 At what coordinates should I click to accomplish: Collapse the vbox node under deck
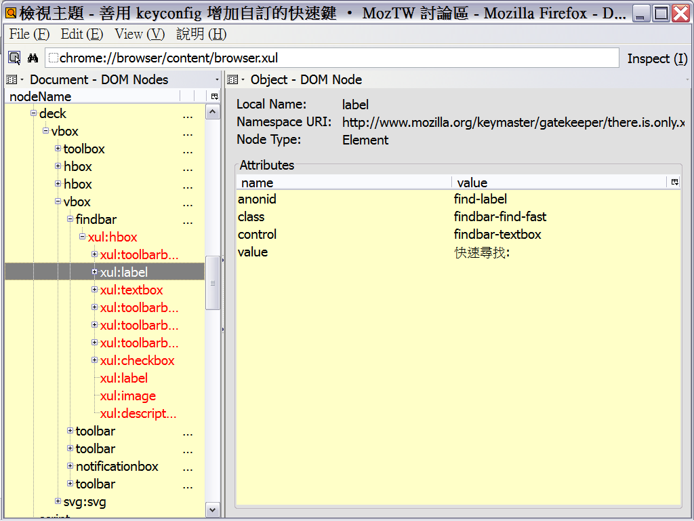point(45,131)
